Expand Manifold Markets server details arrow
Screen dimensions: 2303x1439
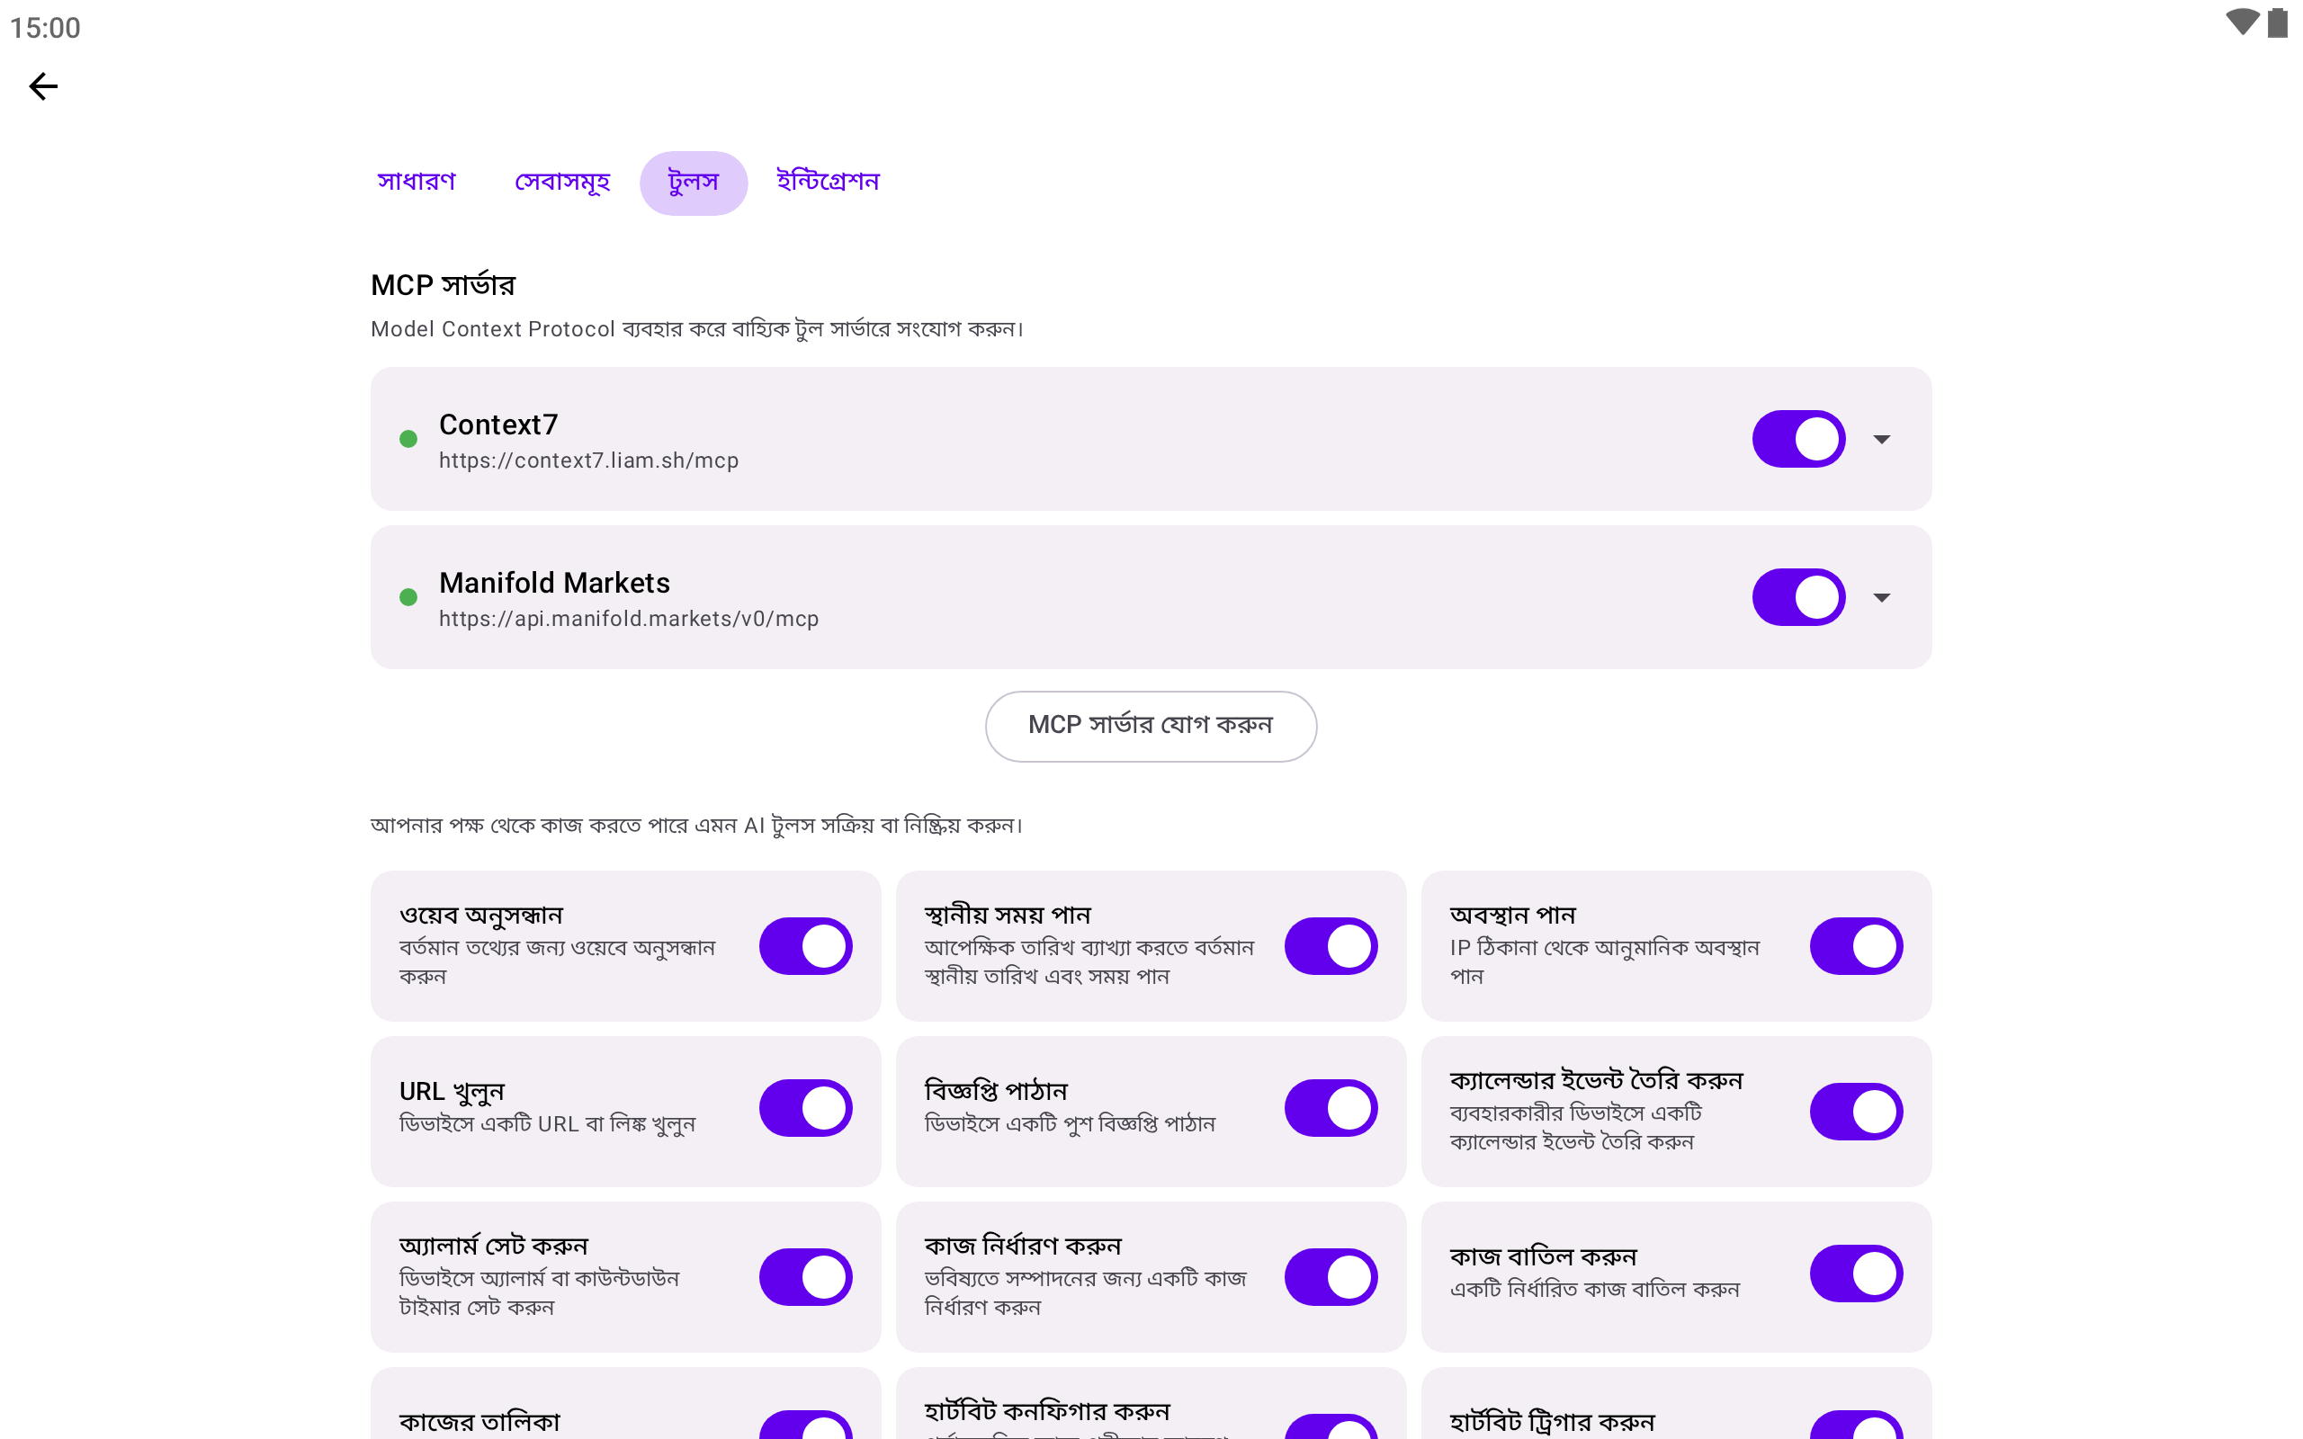pyautogui.click(x=1881, y=596)
